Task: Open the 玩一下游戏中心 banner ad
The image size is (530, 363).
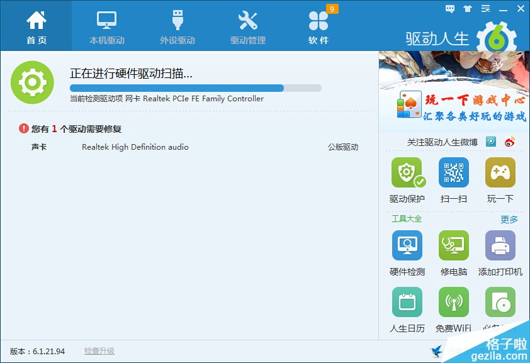Action: 454,91
